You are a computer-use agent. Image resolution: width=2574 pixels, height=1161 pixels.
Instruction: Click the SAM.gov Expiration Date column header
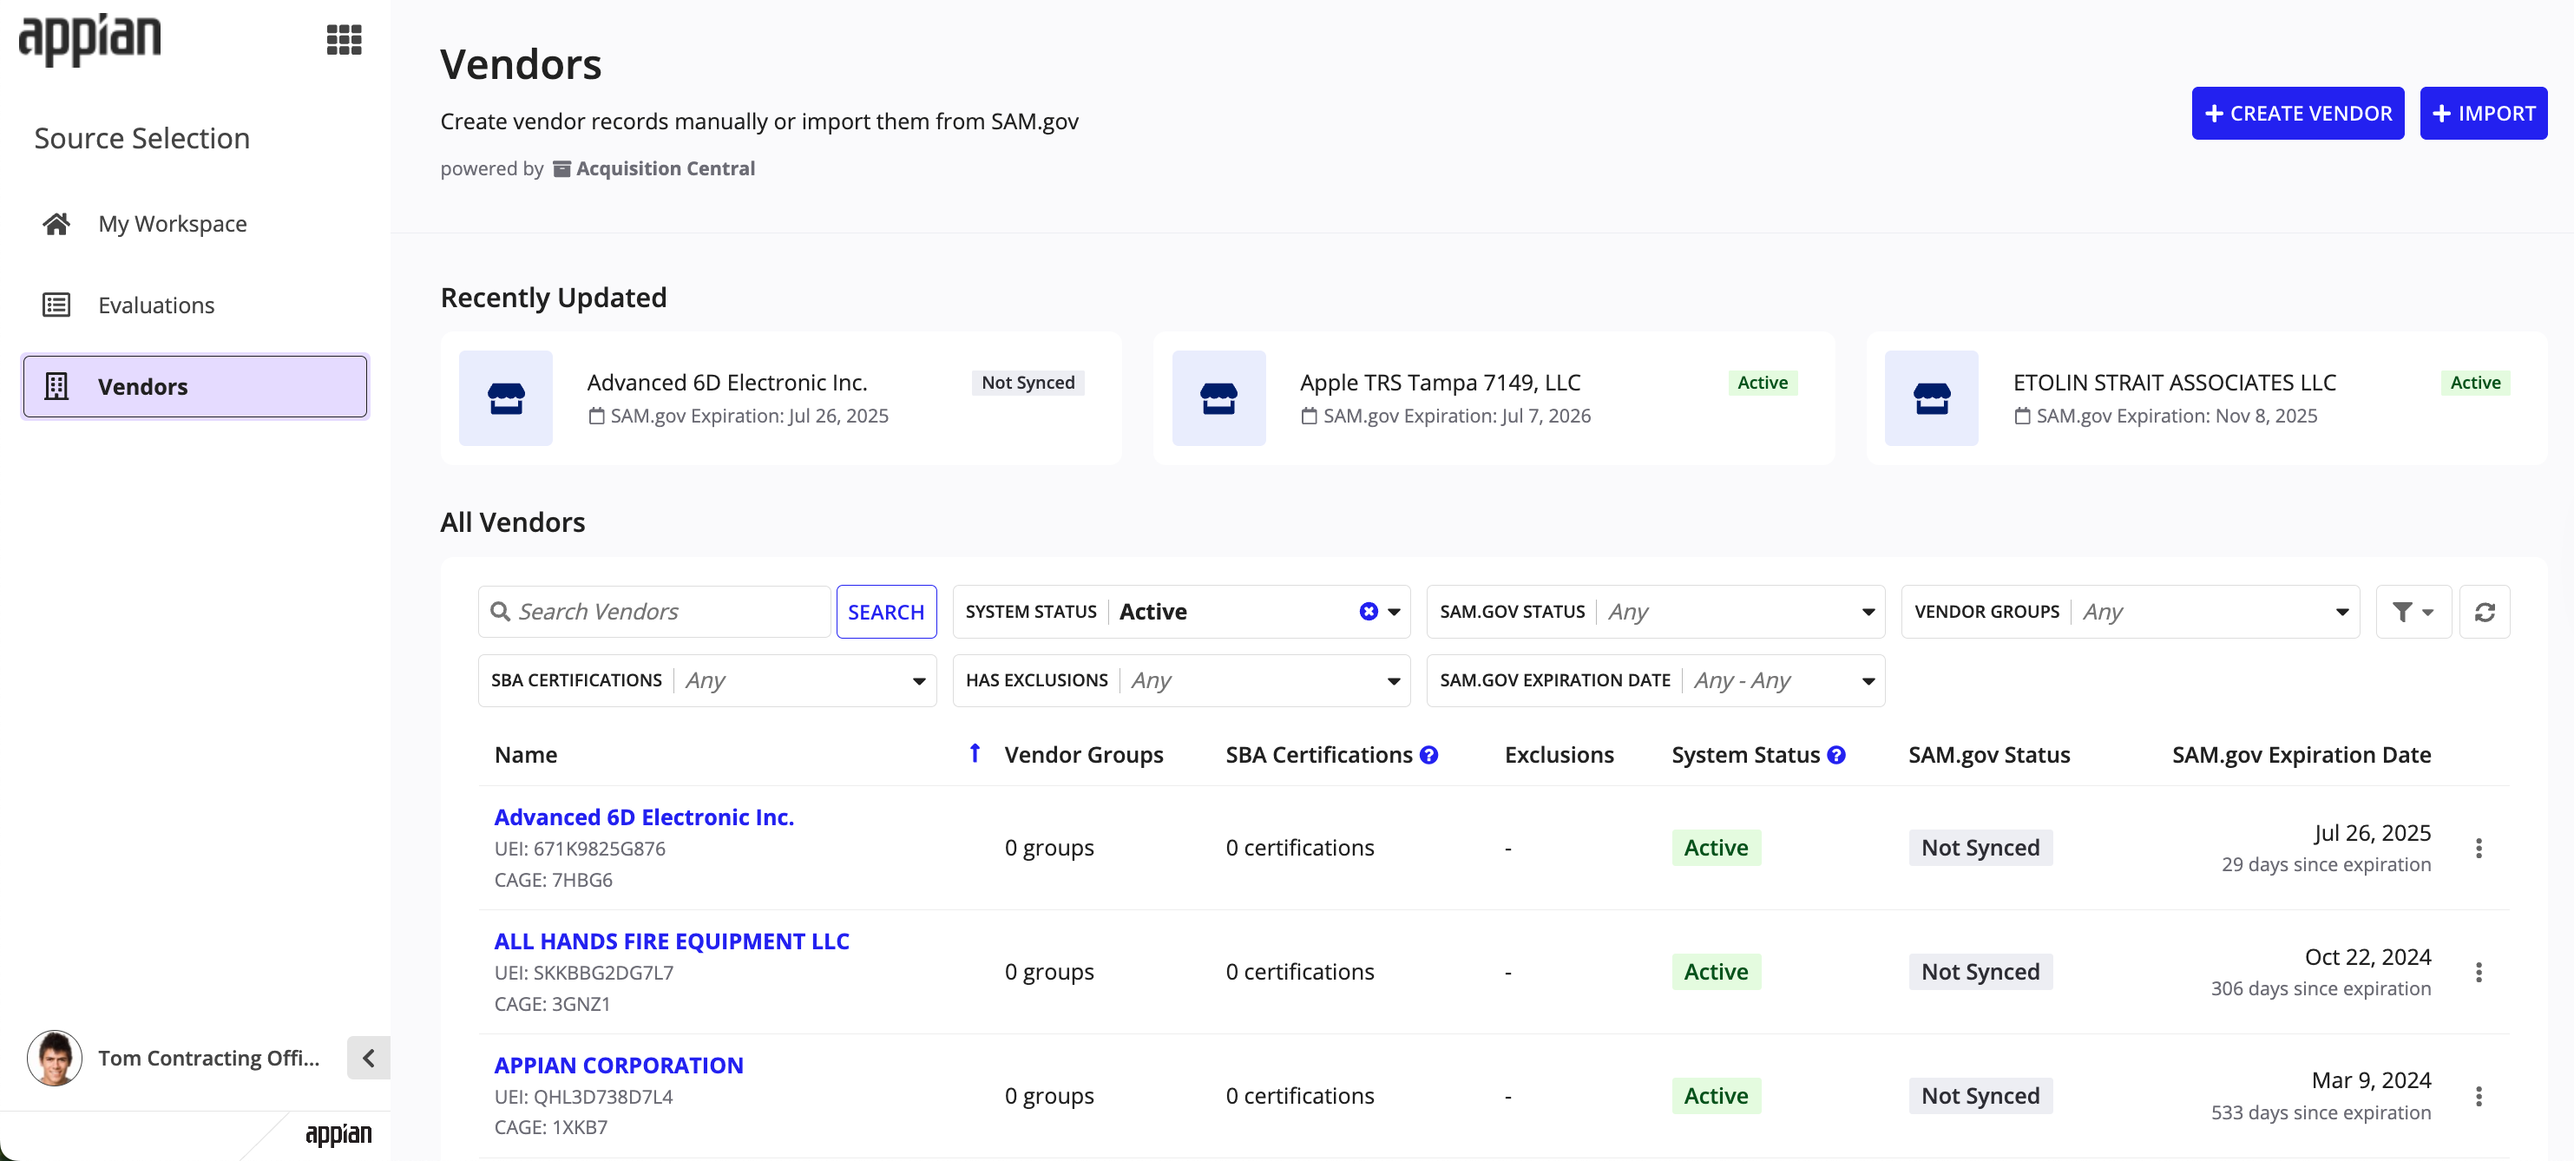click(x=2301, y=754)
